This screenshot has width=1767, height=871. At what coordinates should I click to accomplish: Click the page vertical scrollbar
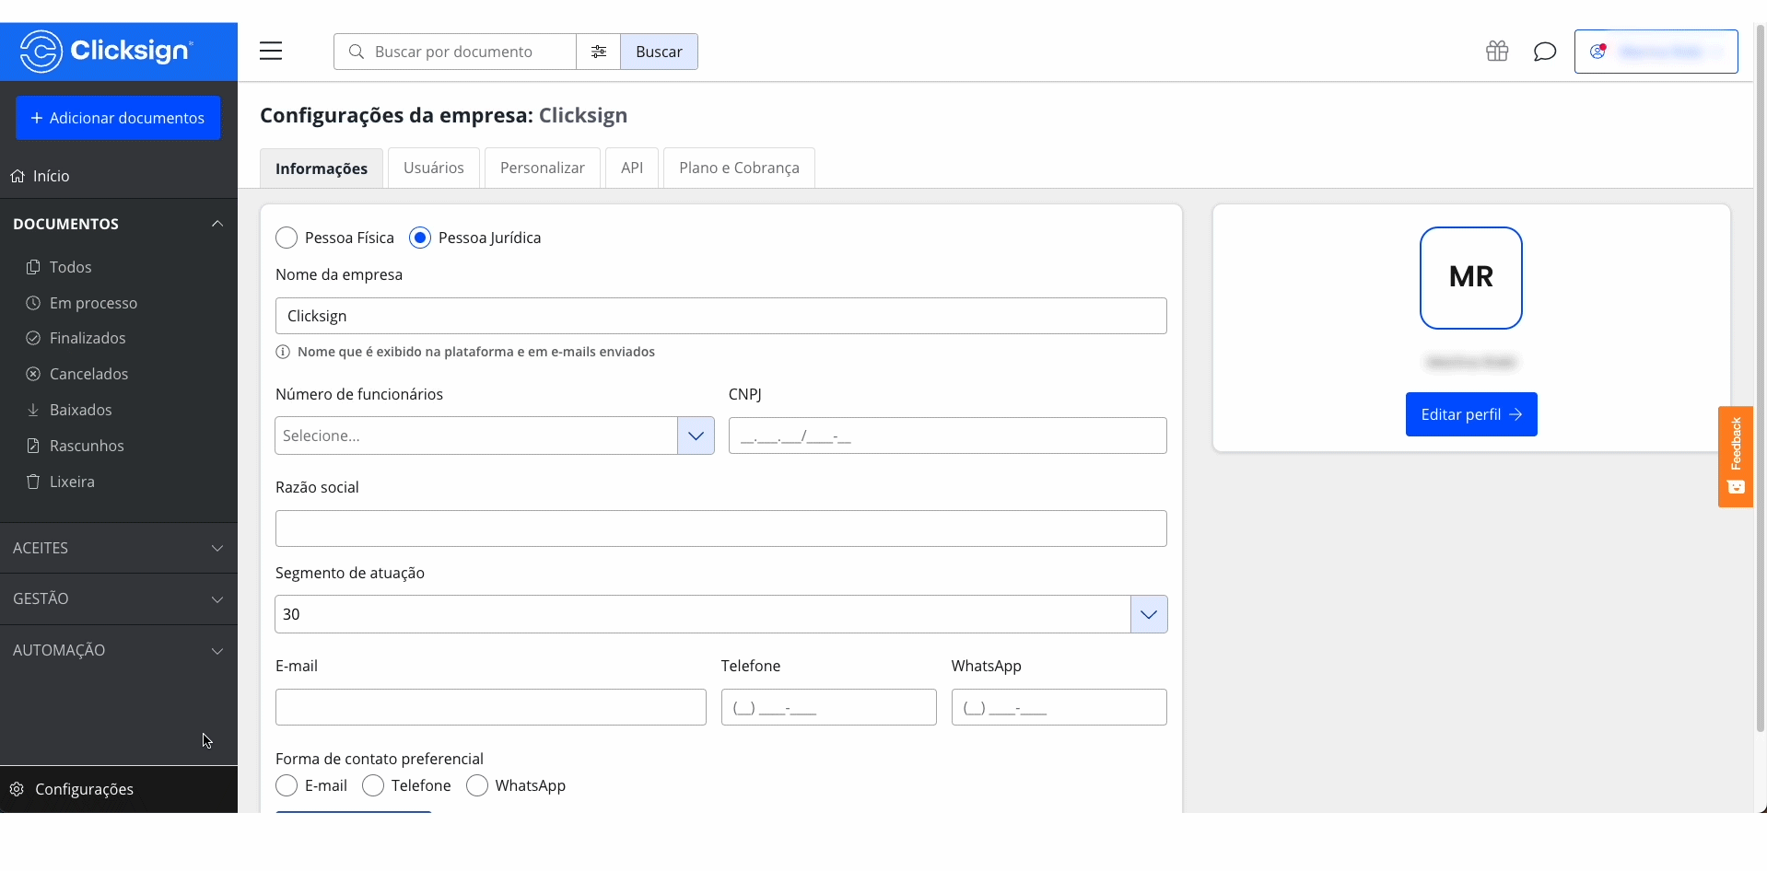tap(1760, 377)
